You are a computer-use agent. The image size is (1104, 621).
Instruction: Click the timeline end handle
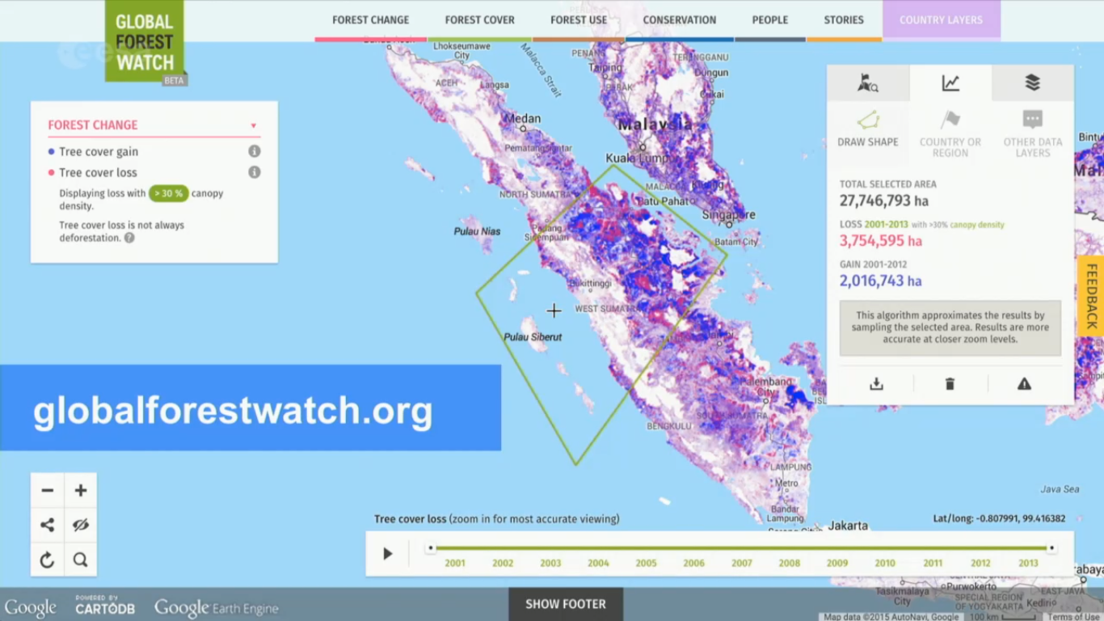pos(1051,548)
